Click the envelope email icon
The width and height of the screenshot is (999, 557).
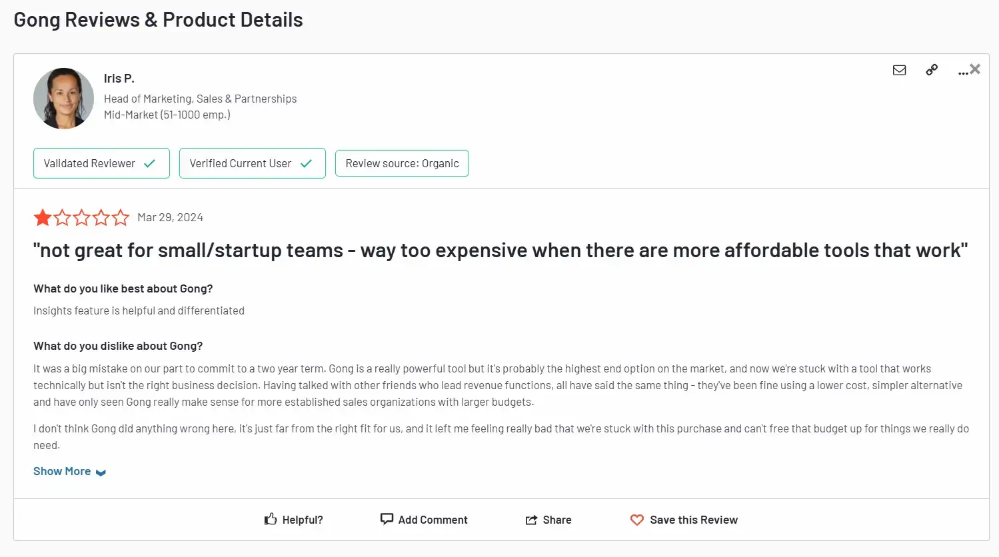899,70
